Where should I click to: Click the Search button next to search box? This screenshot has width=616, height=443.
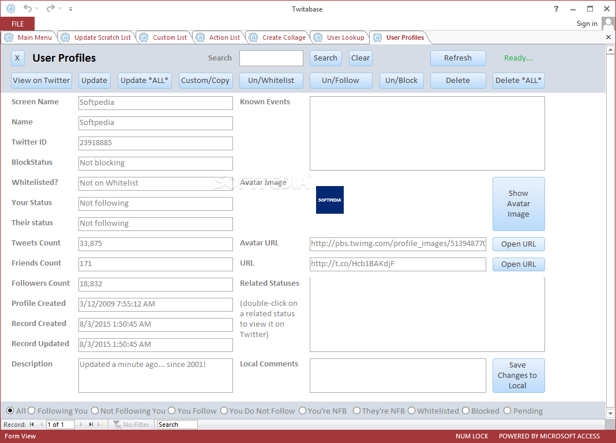pos(325,58)
